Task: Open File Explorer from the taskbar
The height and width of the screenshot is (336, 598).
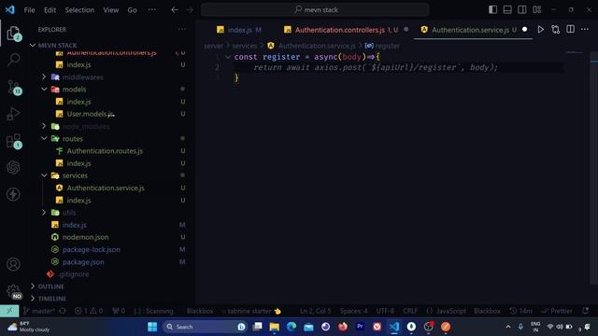Action: (274, 327)
